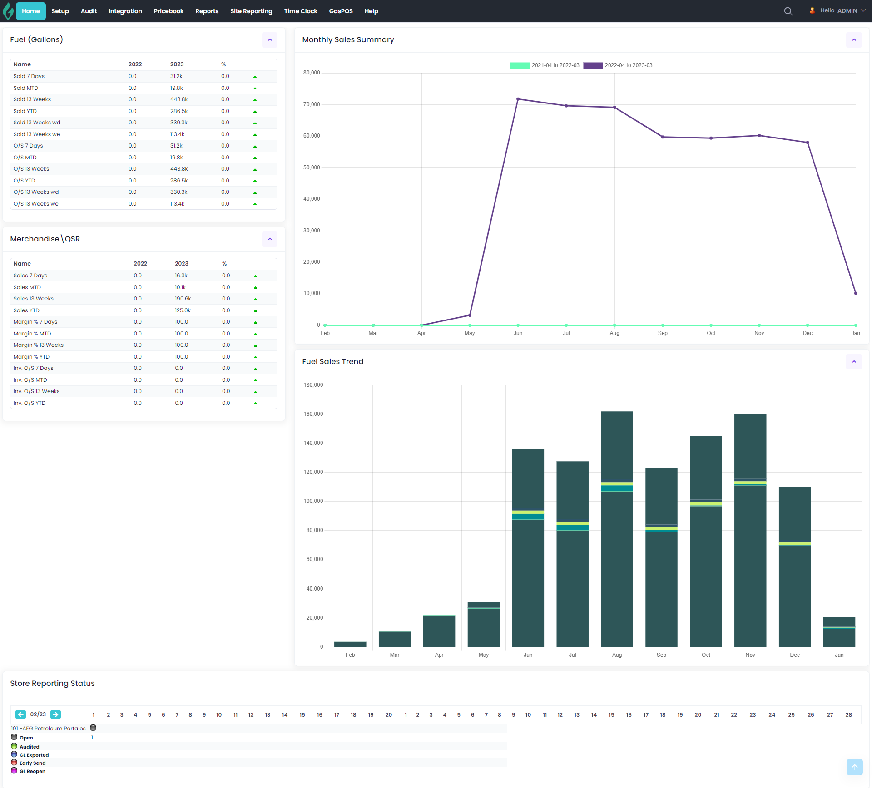Image resolution: width=872 pixels, height=788 pixels.
Task: Open the Help menu
Action: point(371,11)
